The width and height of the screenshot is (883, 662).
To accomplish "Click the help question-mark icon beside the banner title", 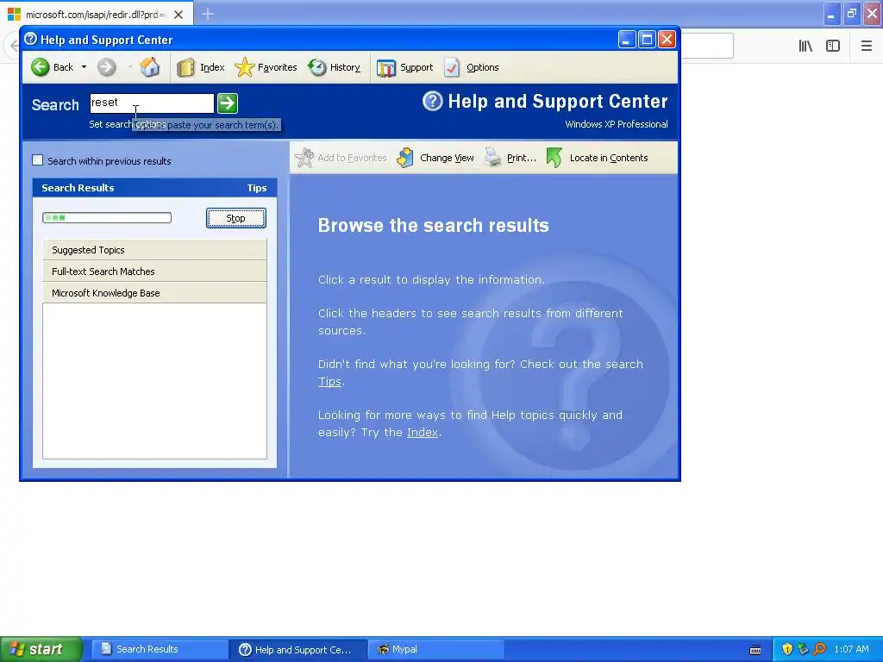I will (433, 102).
